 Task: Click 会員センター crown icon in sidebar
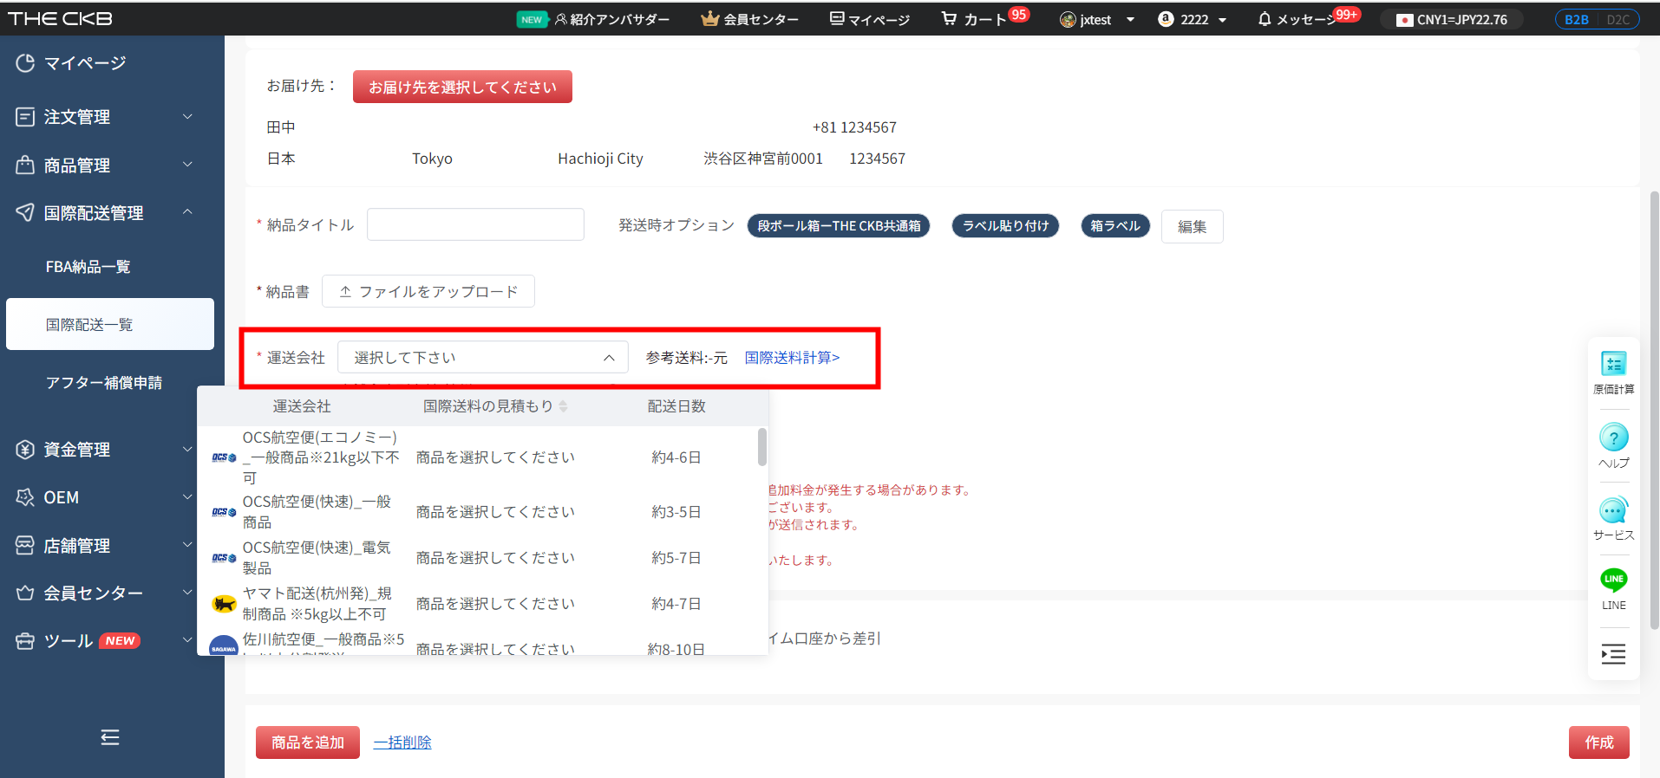[x=25, y=593]
